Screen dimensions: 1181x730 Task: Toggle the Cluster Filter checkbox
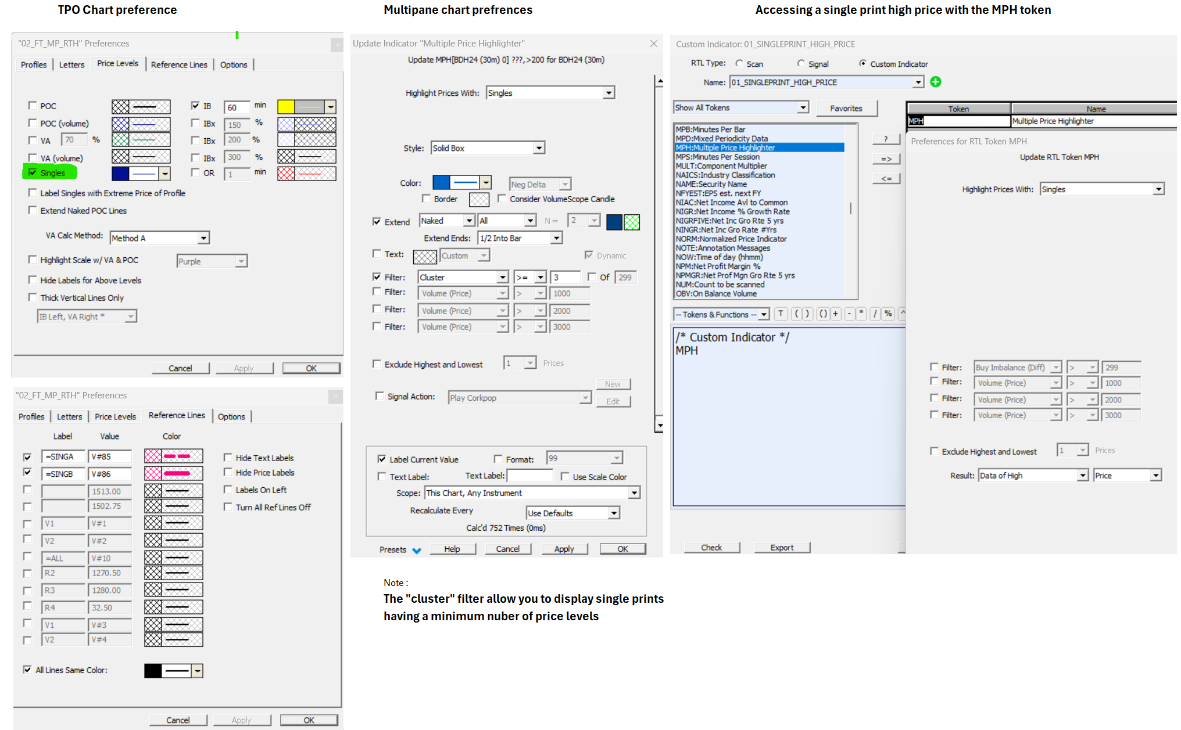pyautogui.click(x=377, y=277)
